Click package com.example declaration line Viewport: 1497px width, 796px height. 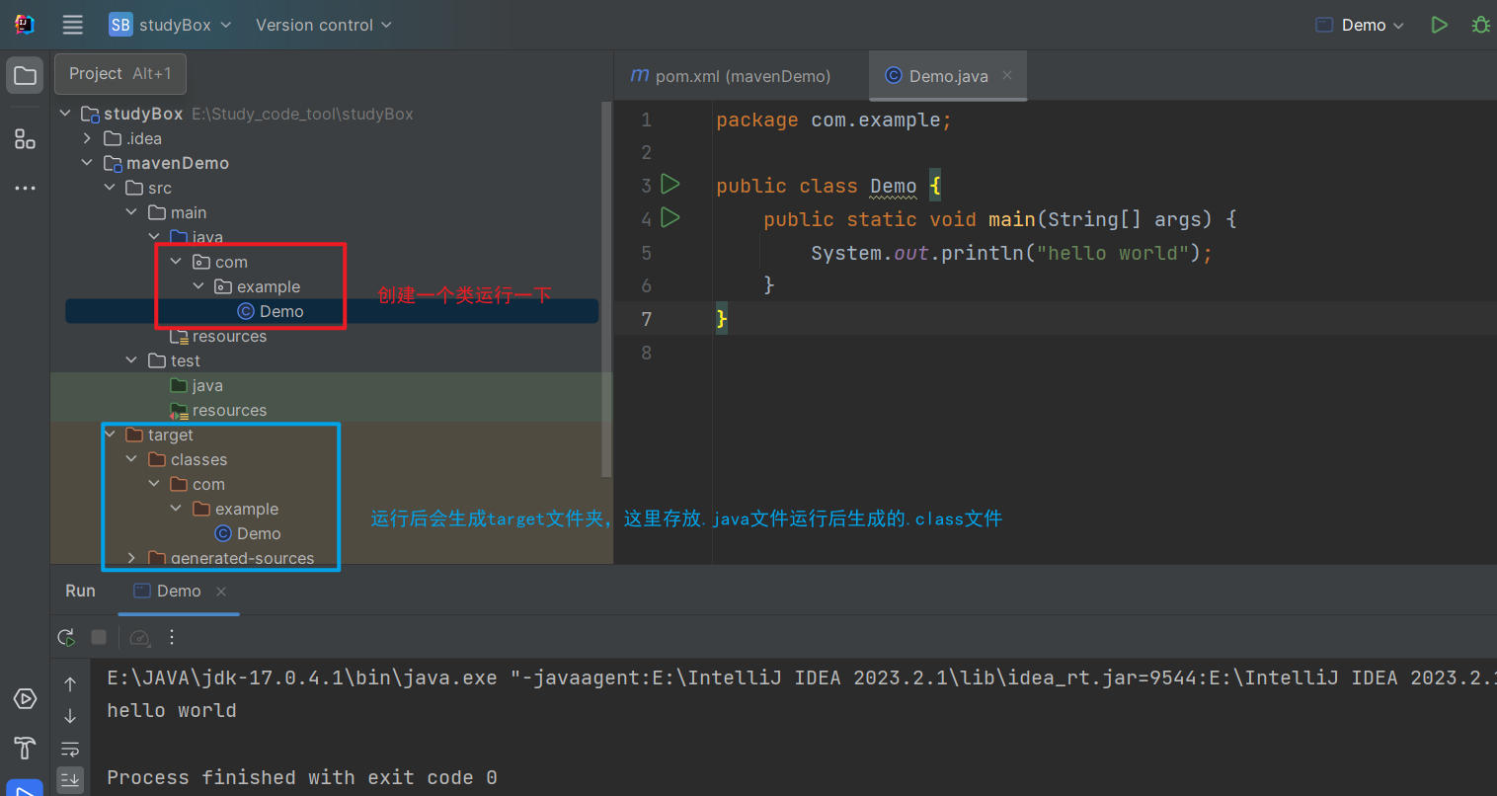[x=833, y=119]
